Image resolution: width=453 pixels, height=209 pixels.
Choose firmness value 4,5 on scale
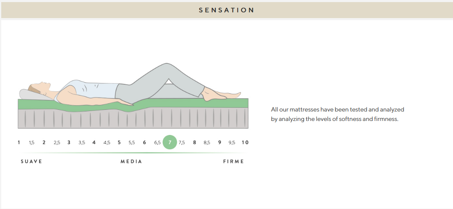point(107,143)
